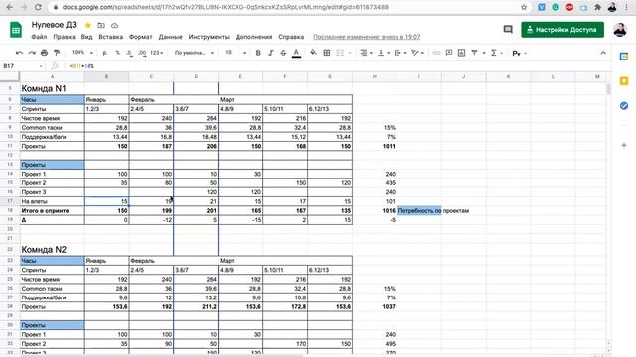Collapse the menus with the arrow

603,53
